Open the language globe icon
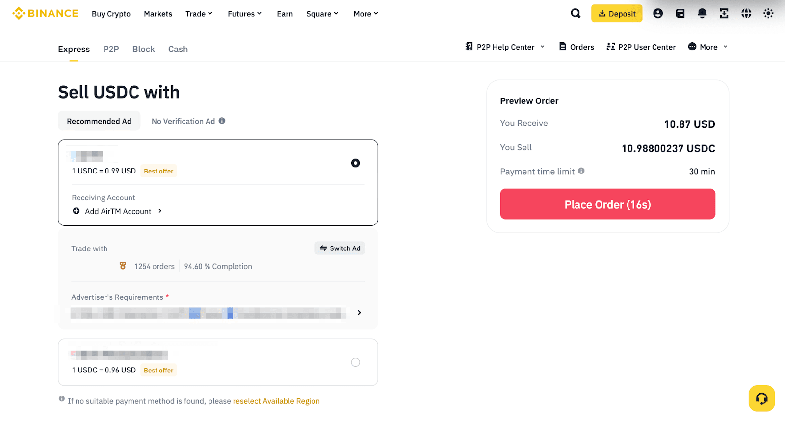Image resolution: width=785 pixels, height=421 pixels. pos(746,13)
